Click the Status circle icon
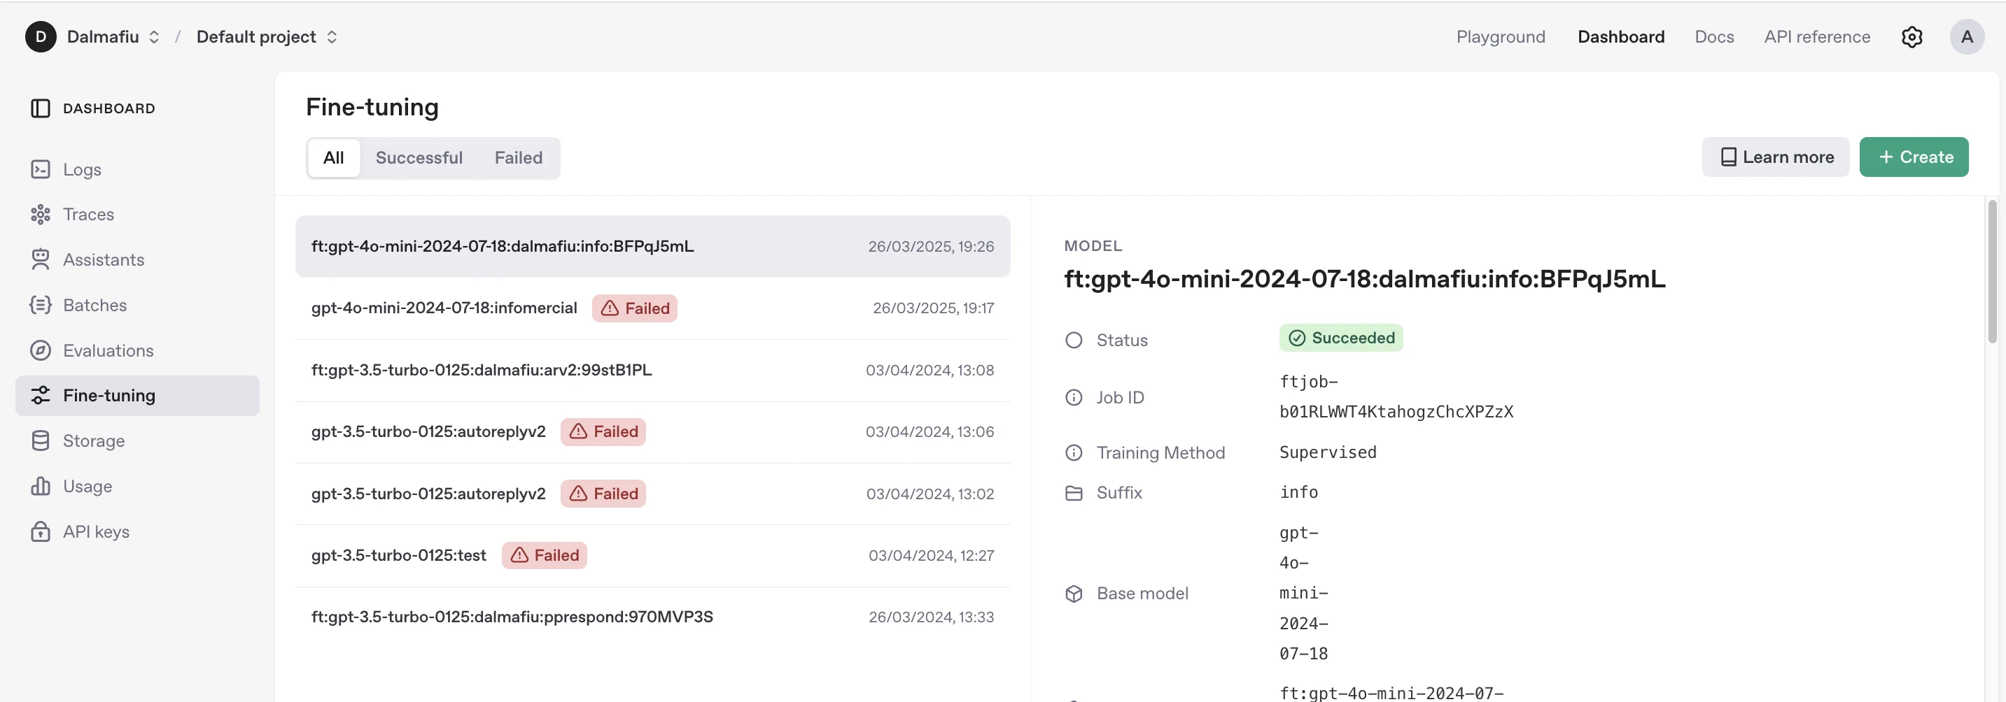 (1074, 340)
